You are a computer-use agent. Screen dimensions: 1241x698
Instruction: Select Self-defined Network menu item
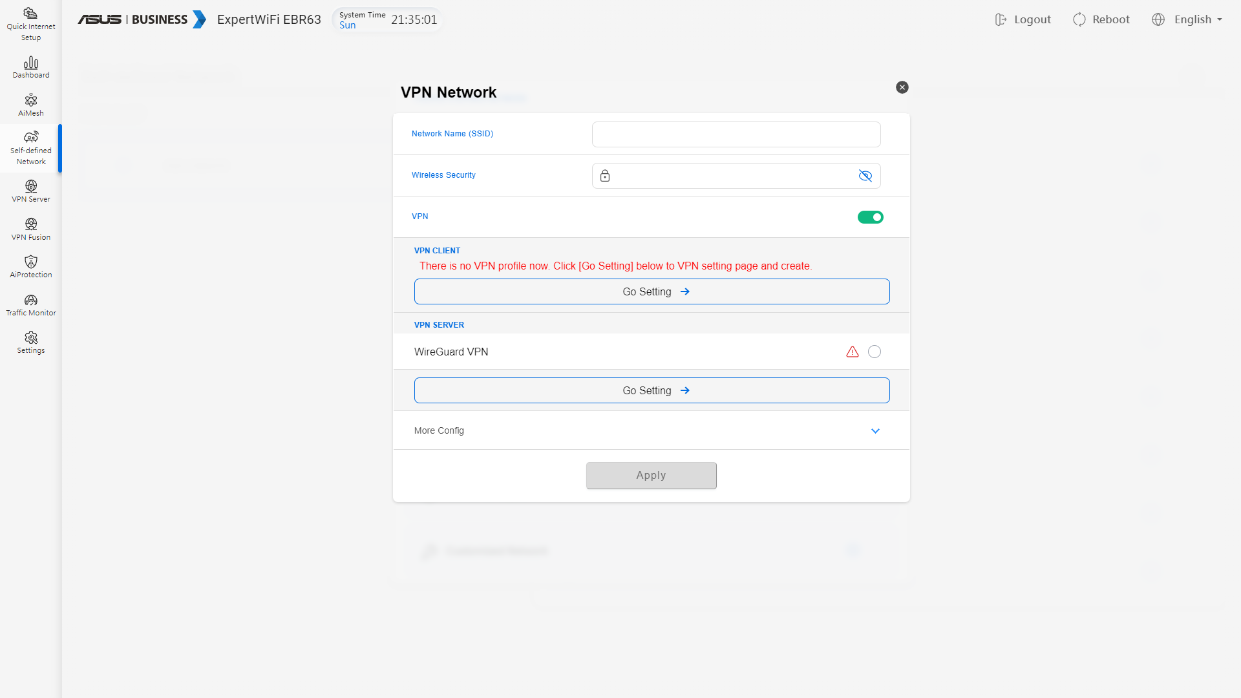pos(30,148)
